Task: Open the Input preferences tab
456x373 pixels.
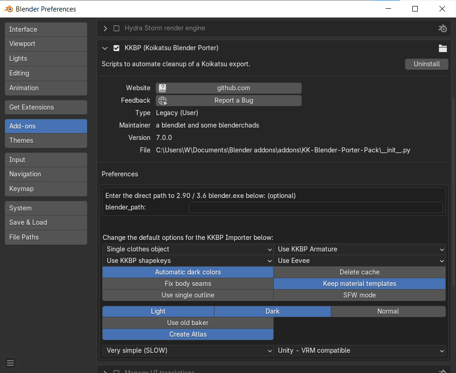Action: click(46, 160)
